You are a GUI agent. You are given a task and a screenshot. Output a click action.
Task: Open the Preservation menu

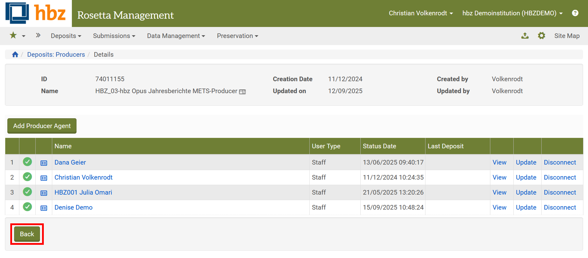[x=237, y=36]
